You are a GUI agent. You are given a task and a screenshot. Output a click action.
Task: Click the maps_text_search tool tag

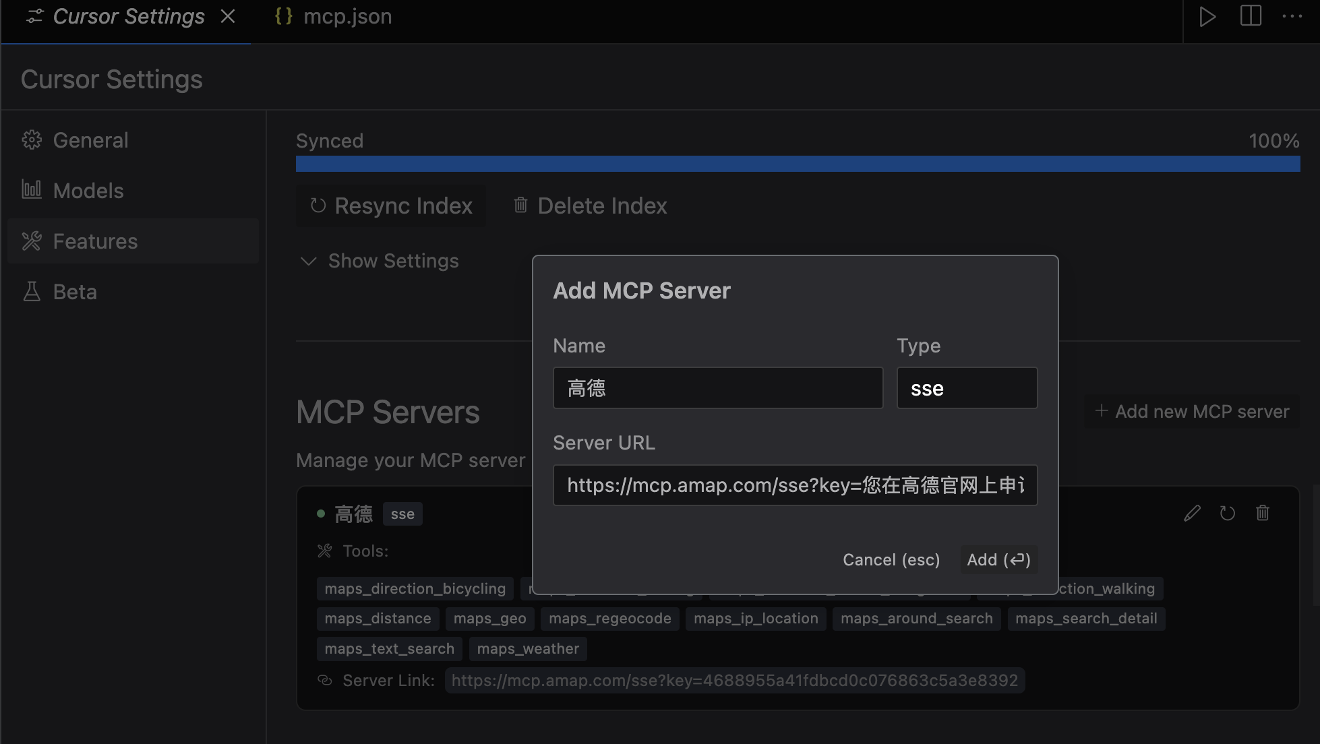point(390,649)
